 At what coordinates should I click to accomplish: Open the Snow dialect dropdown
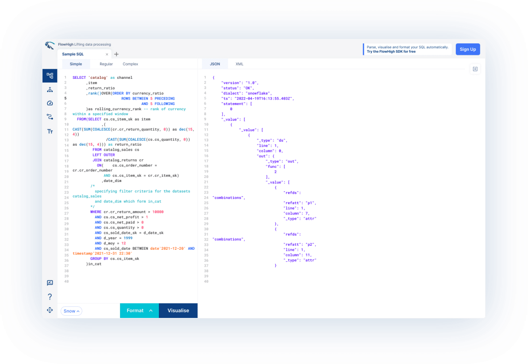coord(71,311)
